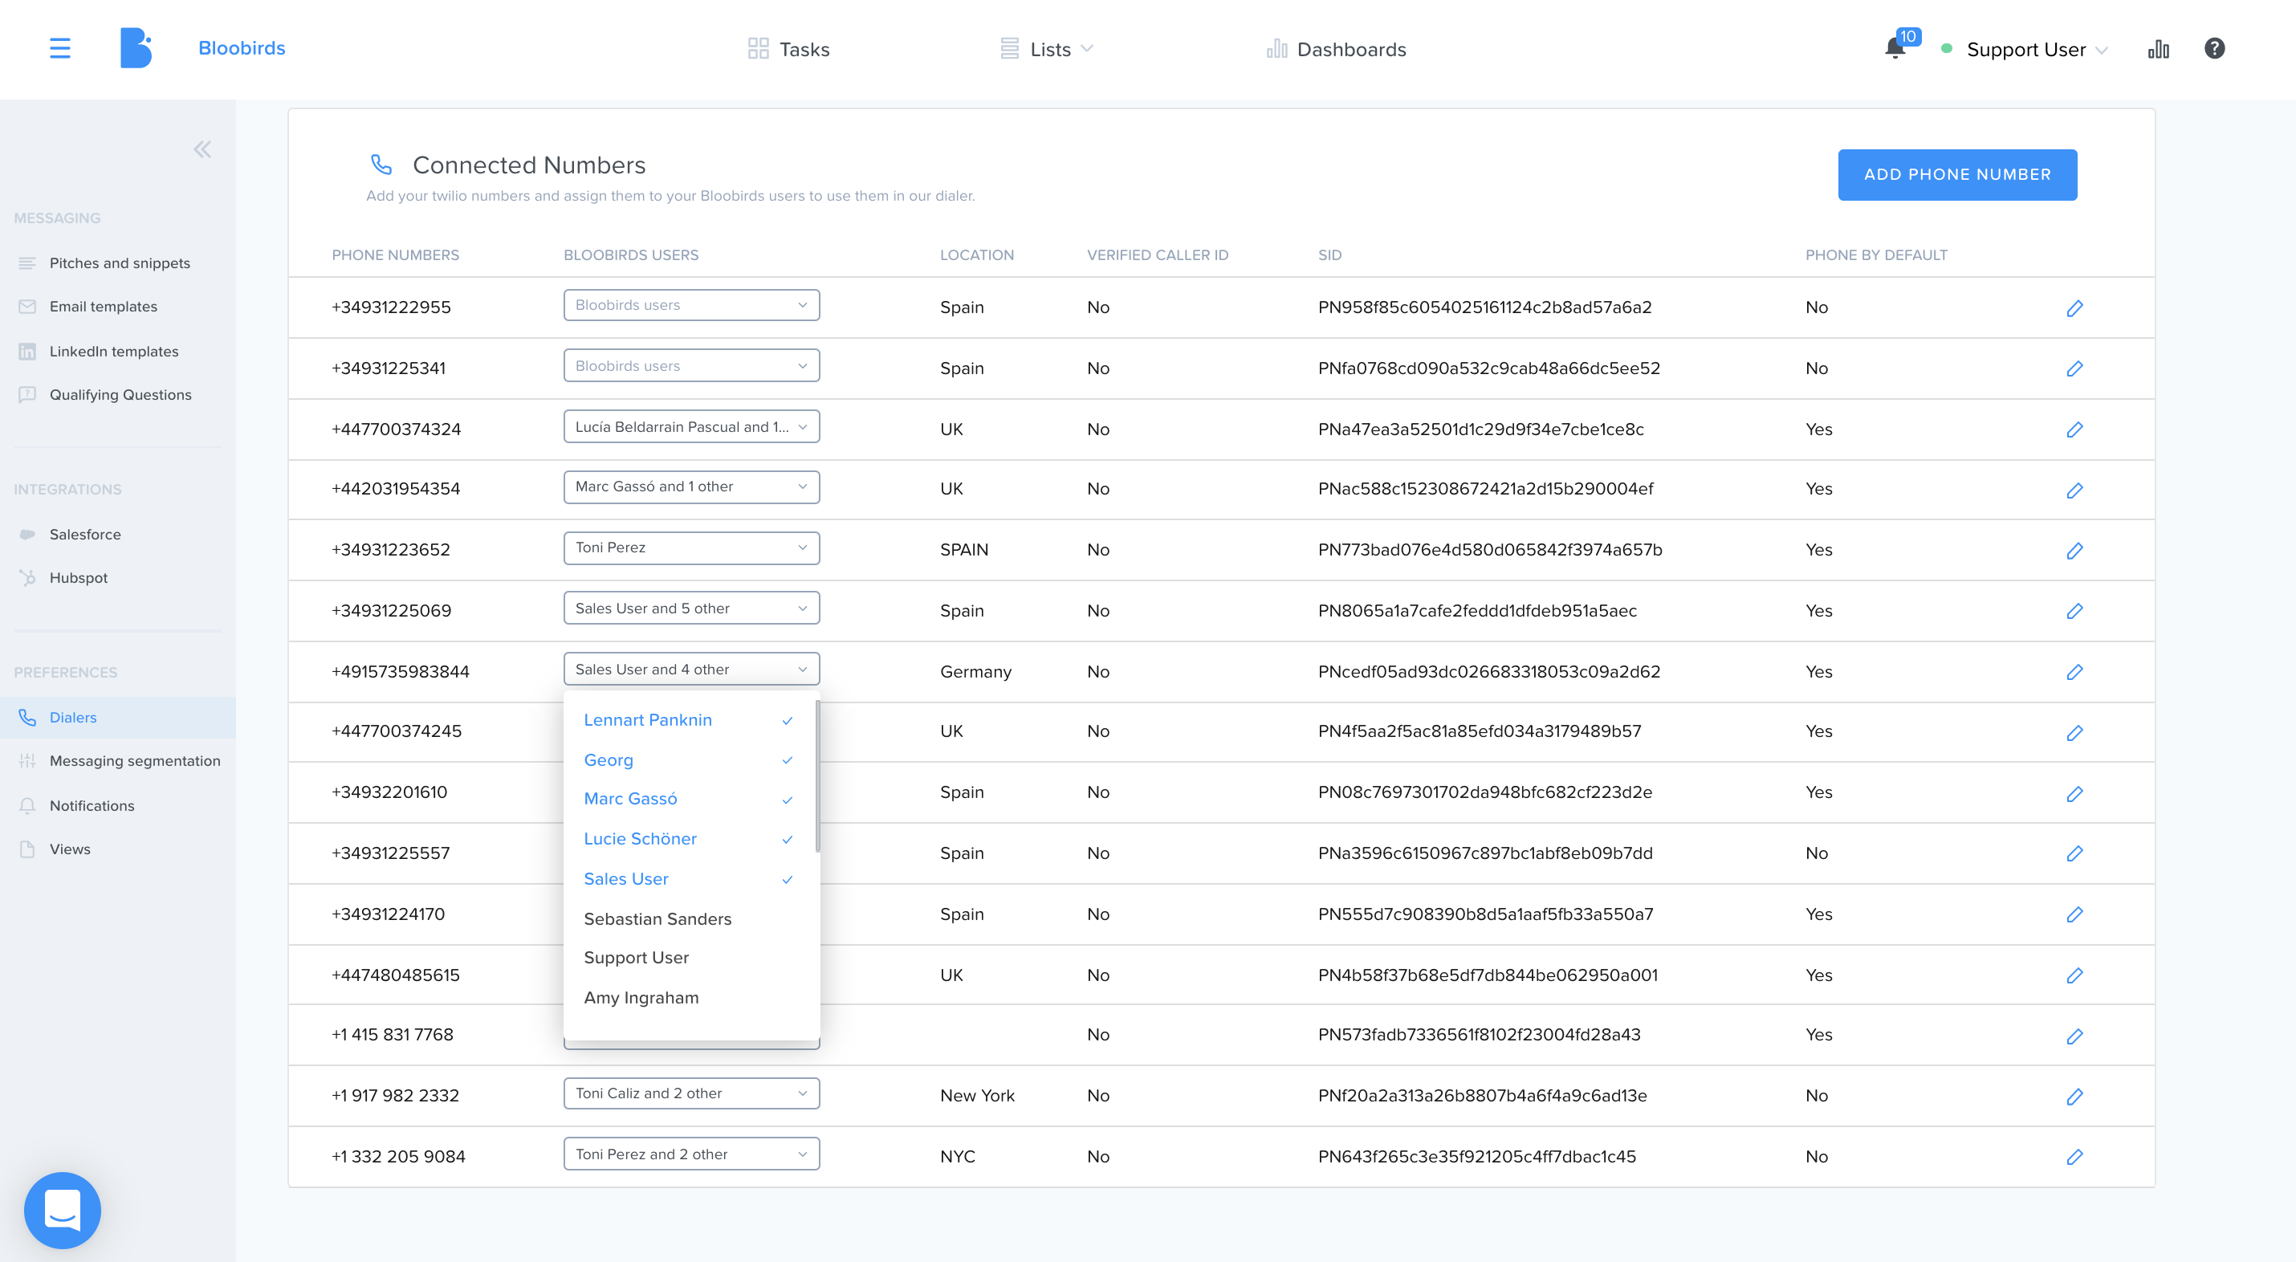Edit the +1 415 831 7768 number row

click(2074, 1036)
